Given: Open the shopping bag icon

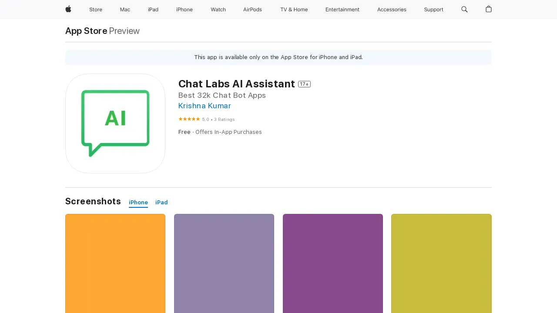Looking at the screenshot, I should 488,10.
